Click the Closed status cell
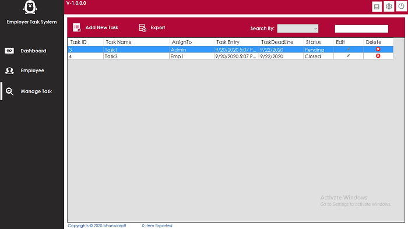This screenshot has height=229, width=408. coord(318,56)
